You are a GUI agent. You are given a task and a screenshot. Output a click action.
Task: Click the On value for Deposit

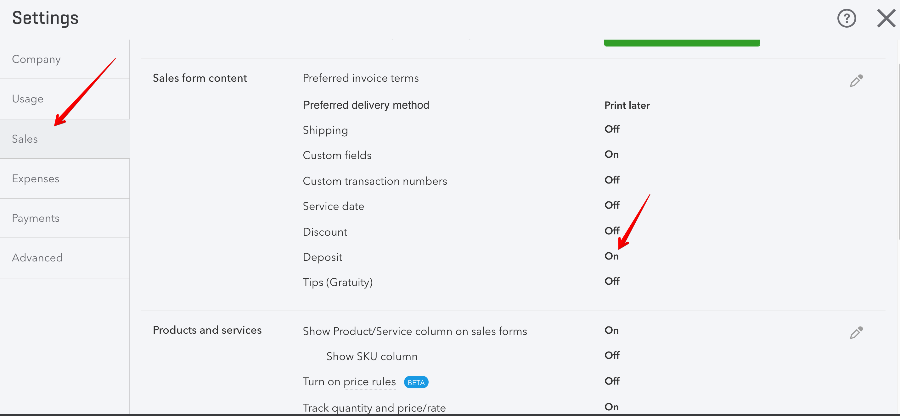coord(611,256)
